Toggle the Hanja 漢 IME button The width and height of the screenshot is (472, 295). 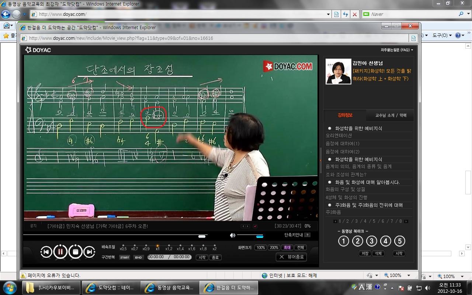369,287
